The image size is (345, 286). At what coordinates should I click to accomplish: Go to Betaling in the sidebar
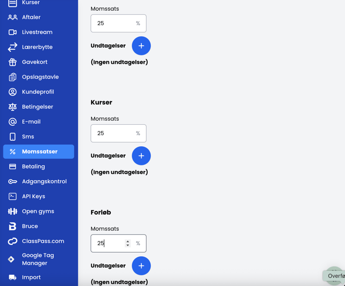(x=33, y=166)
